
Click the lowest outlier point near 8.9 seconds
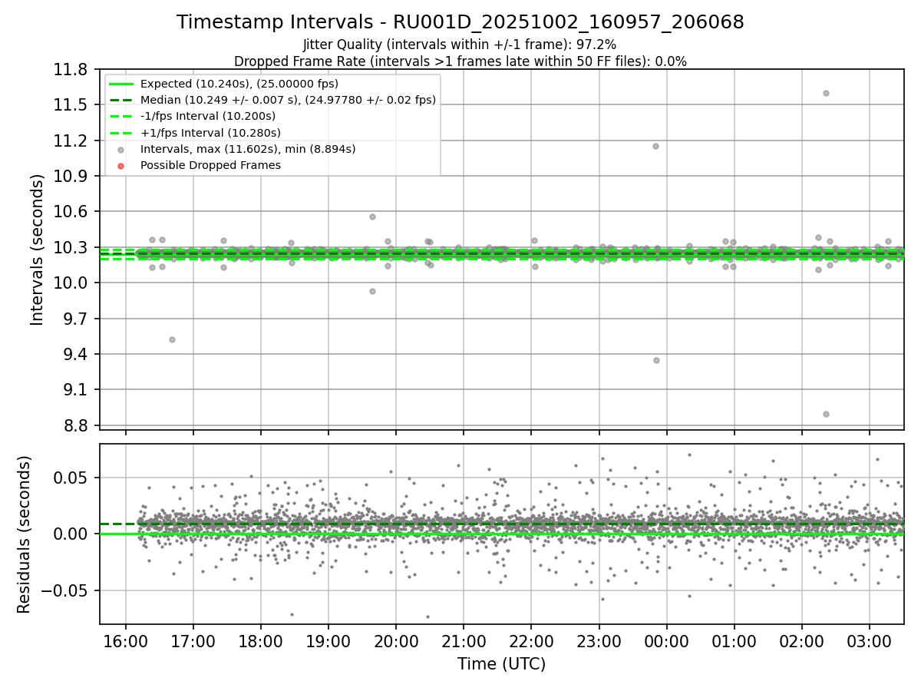(x=826, y=414)
